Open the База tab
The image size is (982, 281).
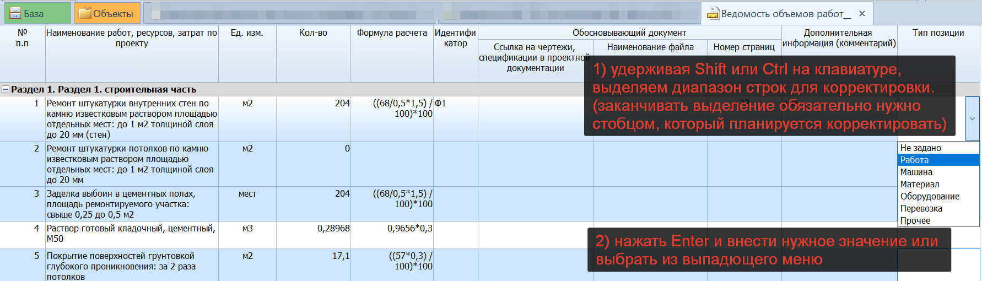coord(37,13)
